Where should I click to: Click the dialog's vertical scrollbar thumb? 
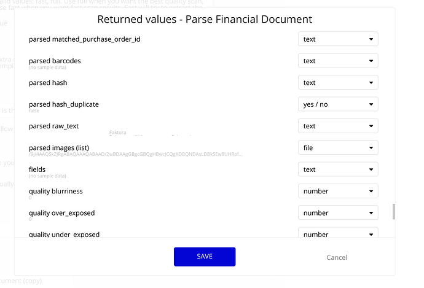(394, 211)
